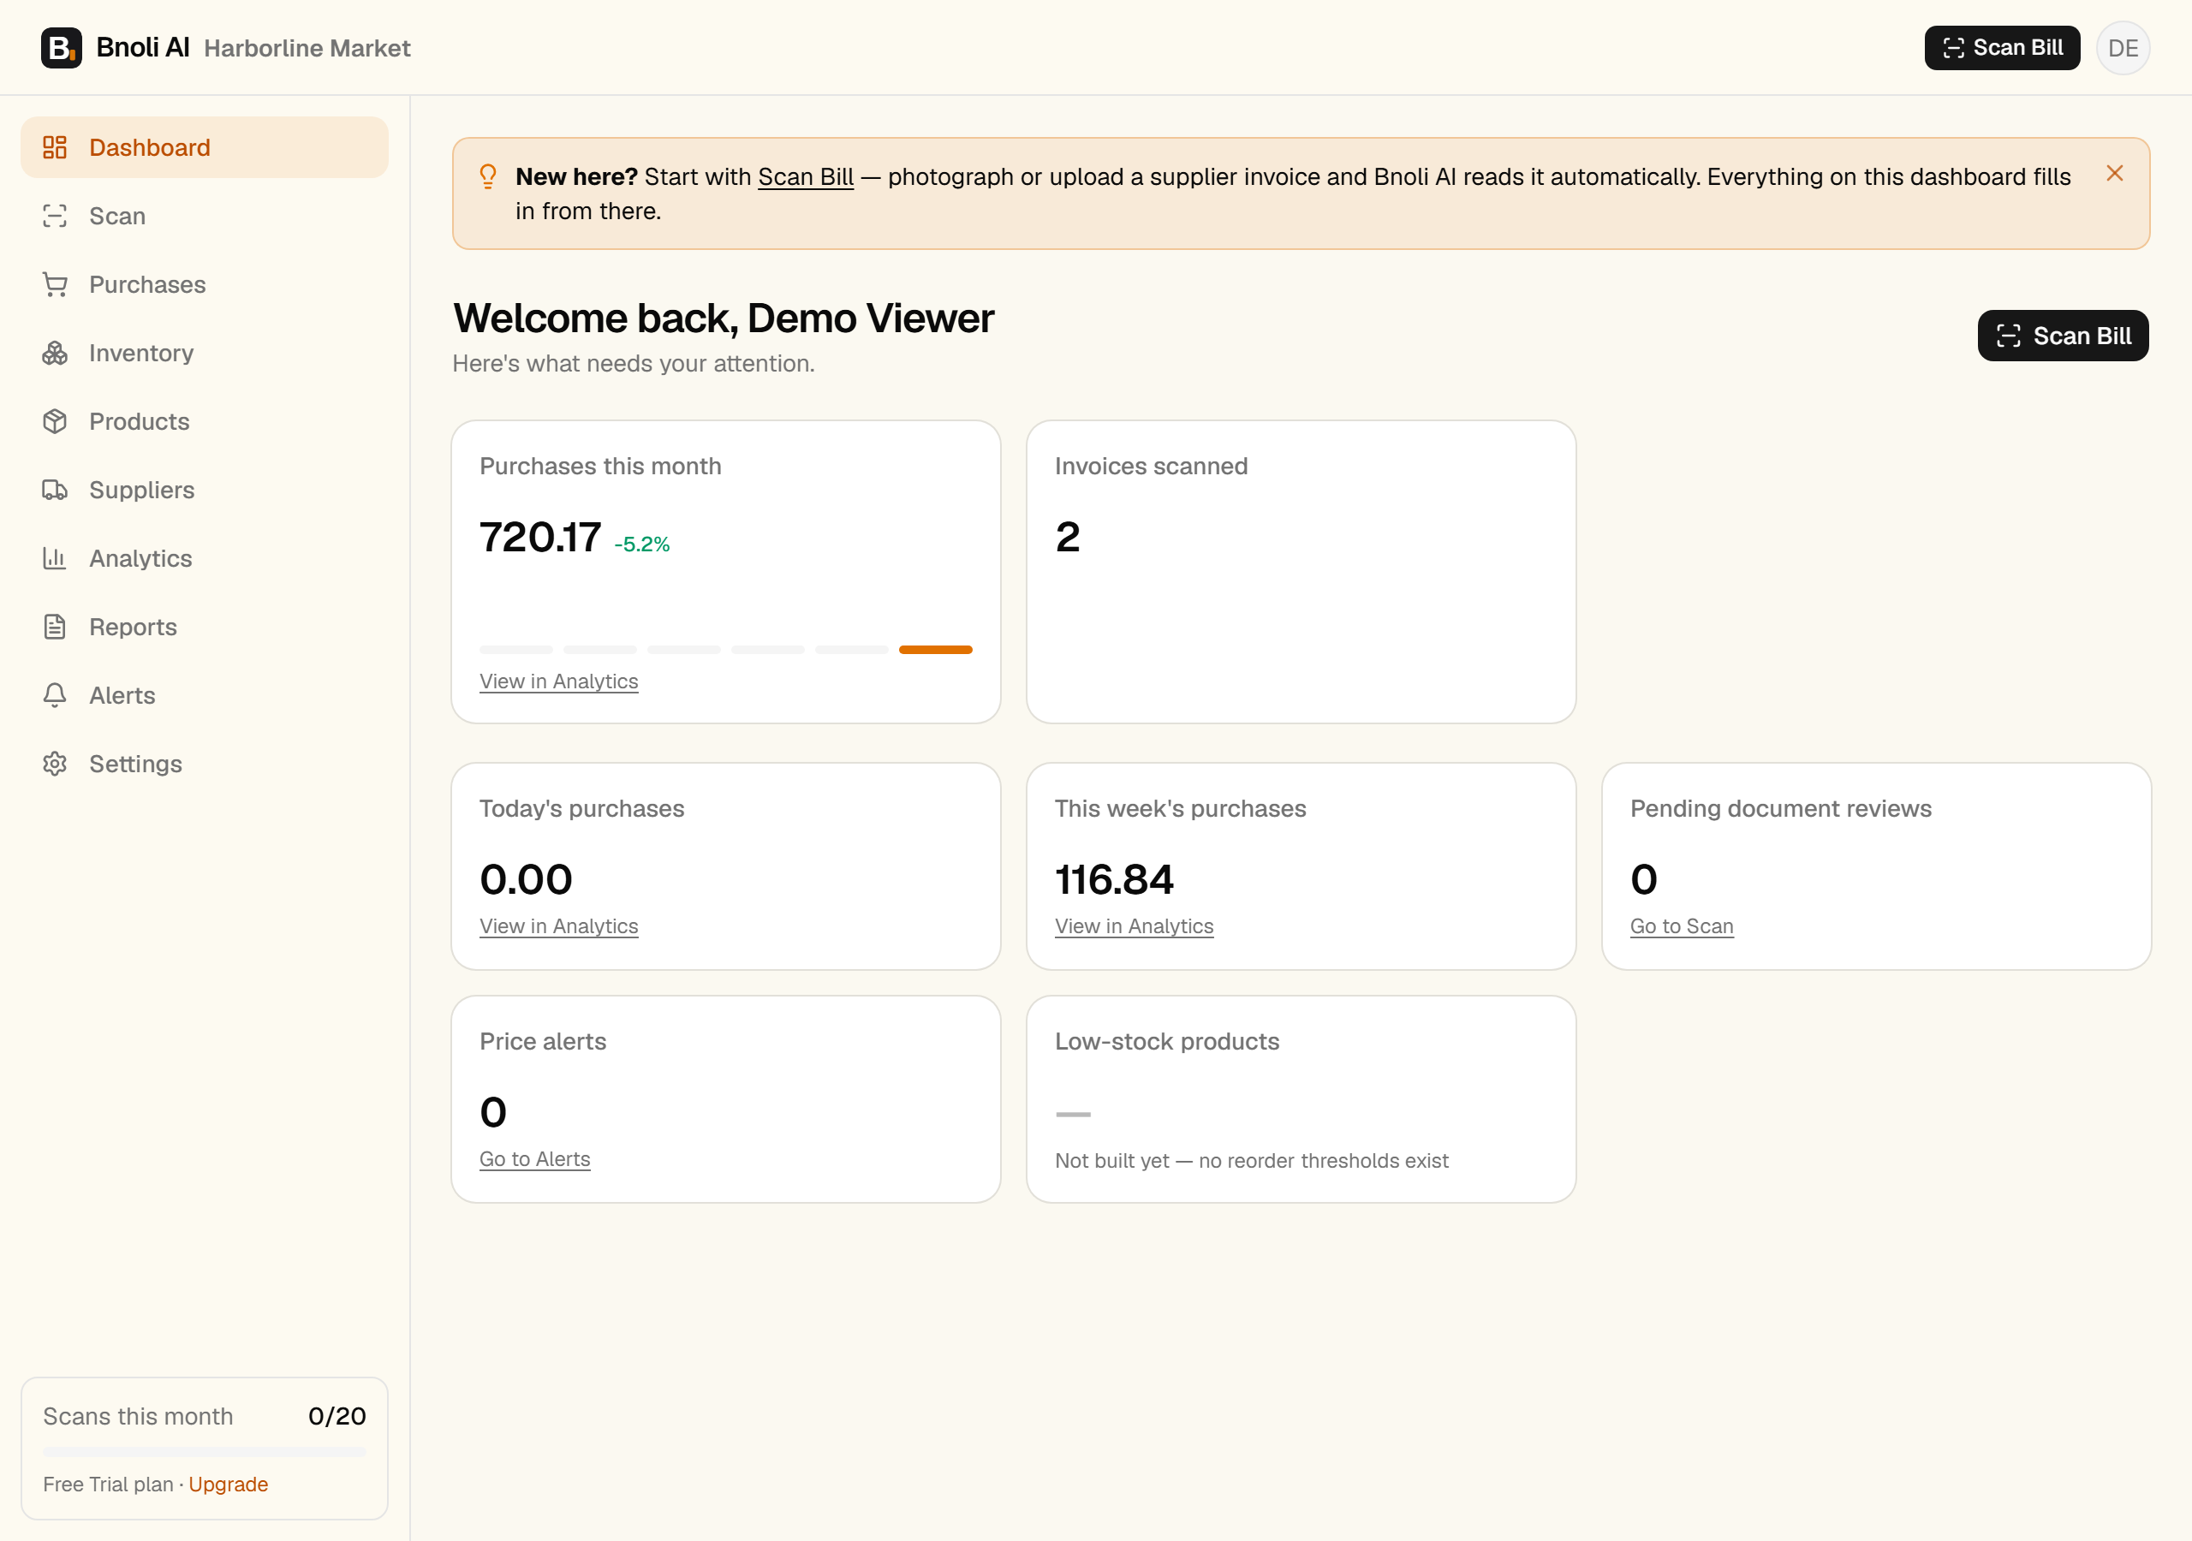The image size is (2192, 1541).
Task: Click the orange bar in monthly purchases sparkline
Action: (936, 649)
